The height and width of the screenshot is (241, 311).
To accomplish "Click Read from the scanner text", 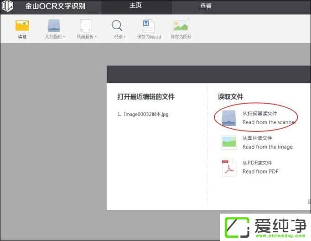I will [269, 122].
